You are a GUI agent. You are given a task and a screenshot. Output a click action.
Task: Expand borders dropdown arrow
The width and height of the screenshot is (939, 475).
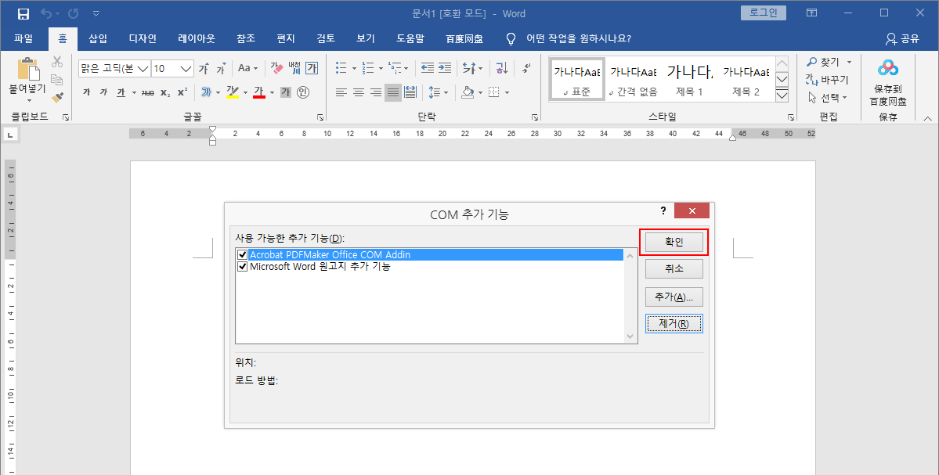[507, 92]
